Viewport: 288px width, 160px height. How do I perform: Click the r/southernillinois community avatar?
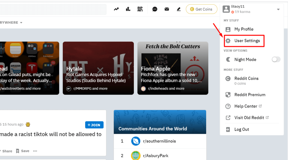pyautogui.click(x=136, y=141)
